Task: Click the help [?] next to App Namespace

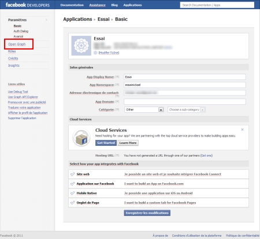Action: [x=117, y=85]
